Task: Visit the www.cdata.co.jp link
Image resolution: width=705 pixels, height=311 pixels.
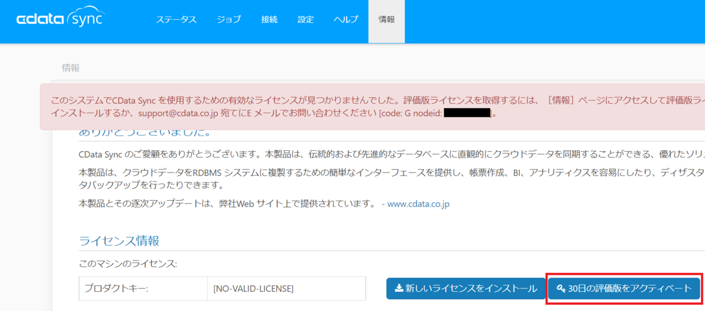Action: coord(419,204)
